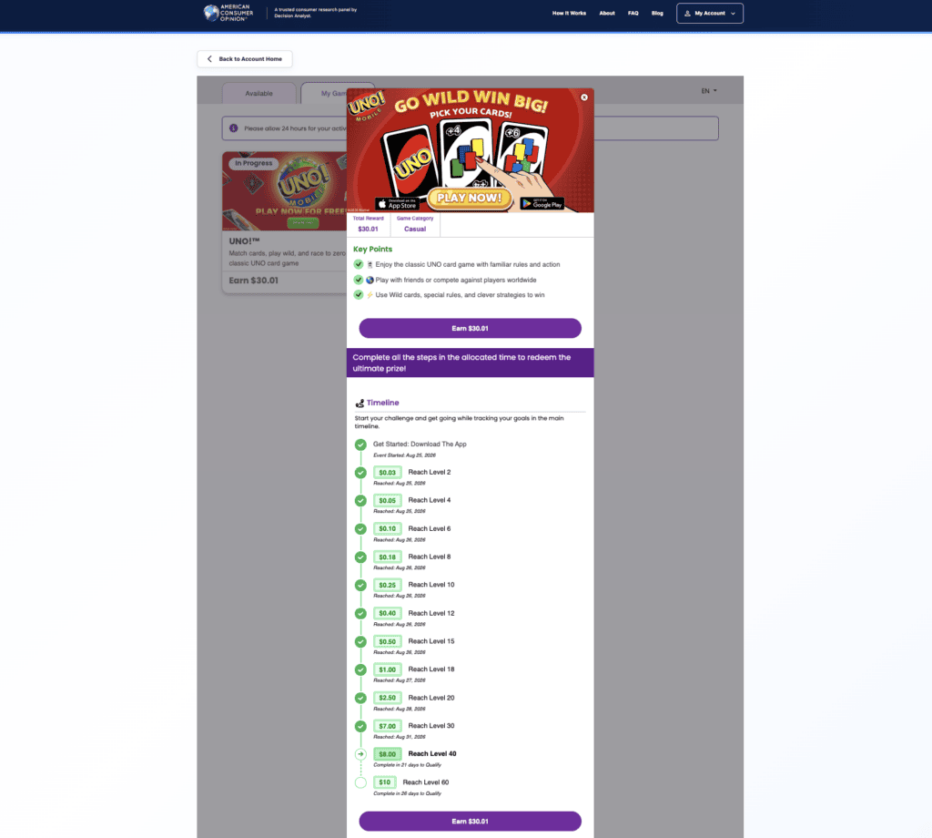Click the arrow marker for Reach Level 40
932x838 pixels.
pos(360,754)
